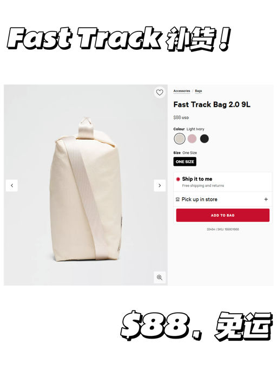Choose the pink colour swatch
The height and width of the screenshot is (370, 277).
pos(192,139)
